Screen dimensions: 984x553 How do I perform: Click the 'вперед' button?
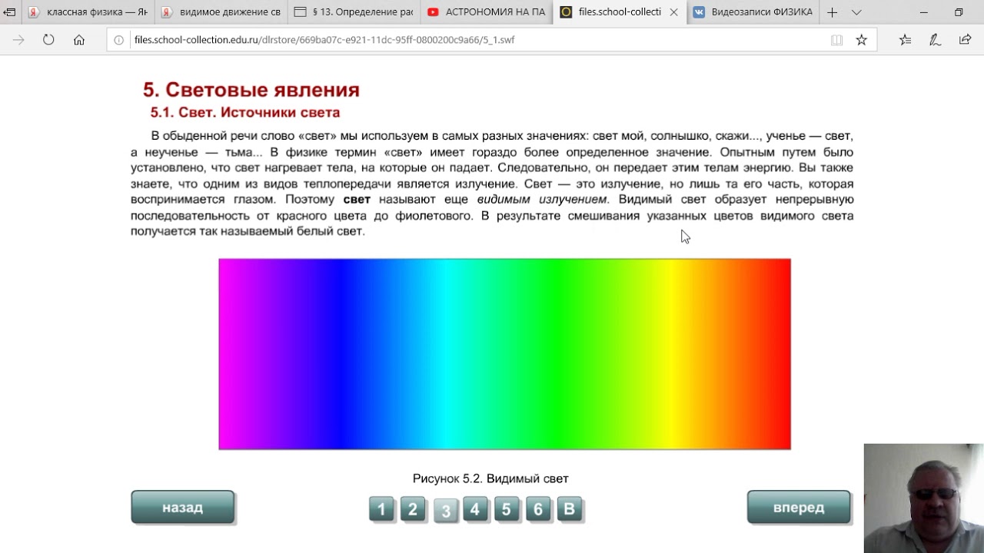799,508
